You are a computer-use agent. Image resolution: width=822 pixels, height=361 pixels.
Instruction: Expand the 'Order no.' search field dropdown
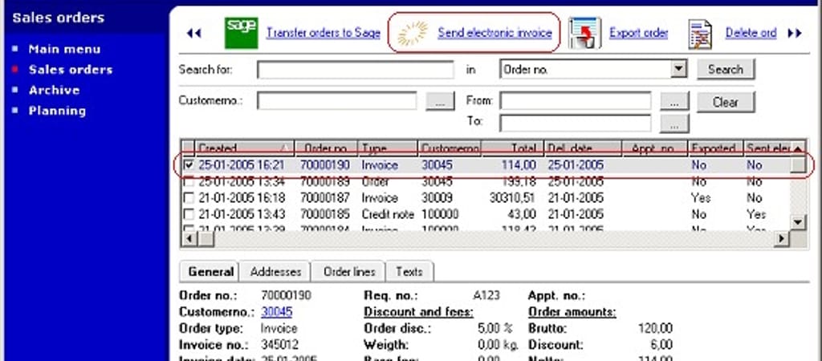[x=679, y=70]
